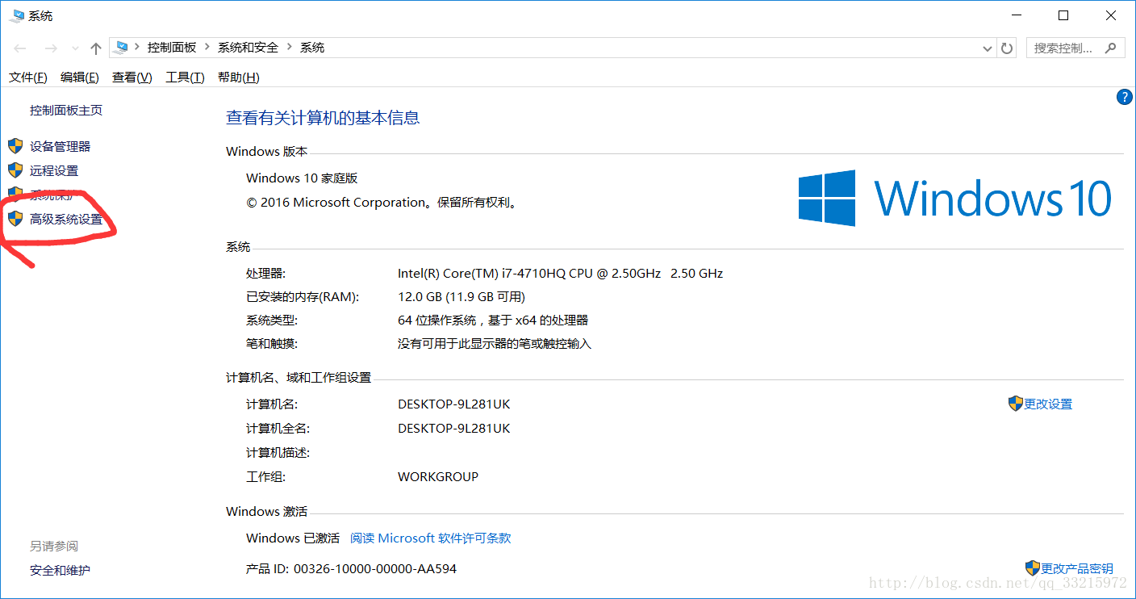
Task: Click the shield icon beside 远程设置
Action: (15, 170)
